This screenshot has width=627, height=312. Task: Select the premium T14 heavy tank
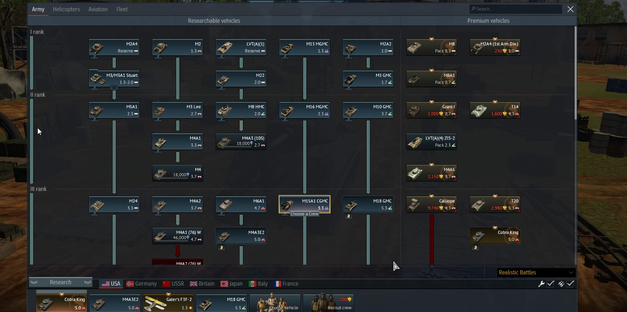[x=495, y=110]
